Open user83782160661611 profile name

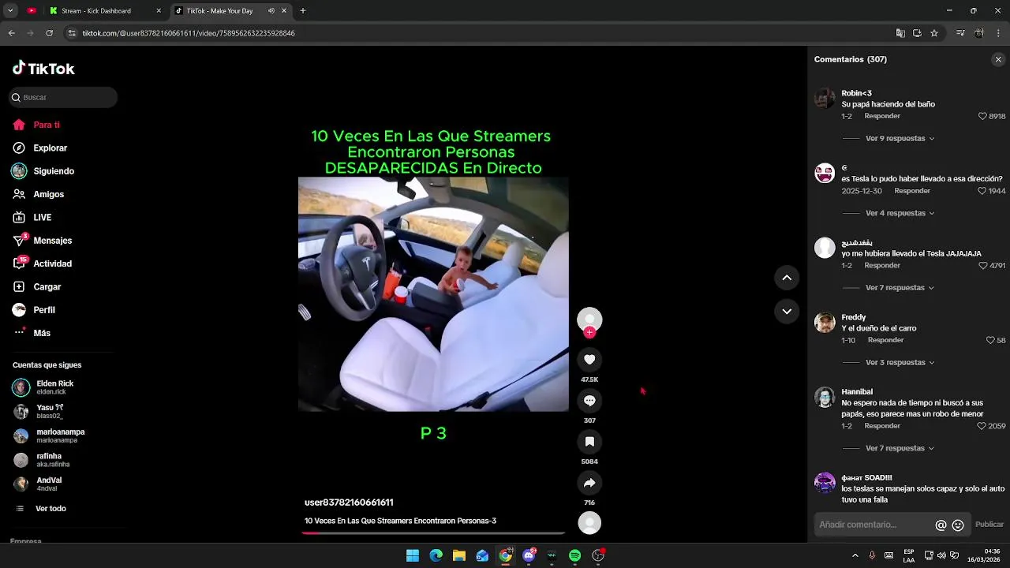349,503
